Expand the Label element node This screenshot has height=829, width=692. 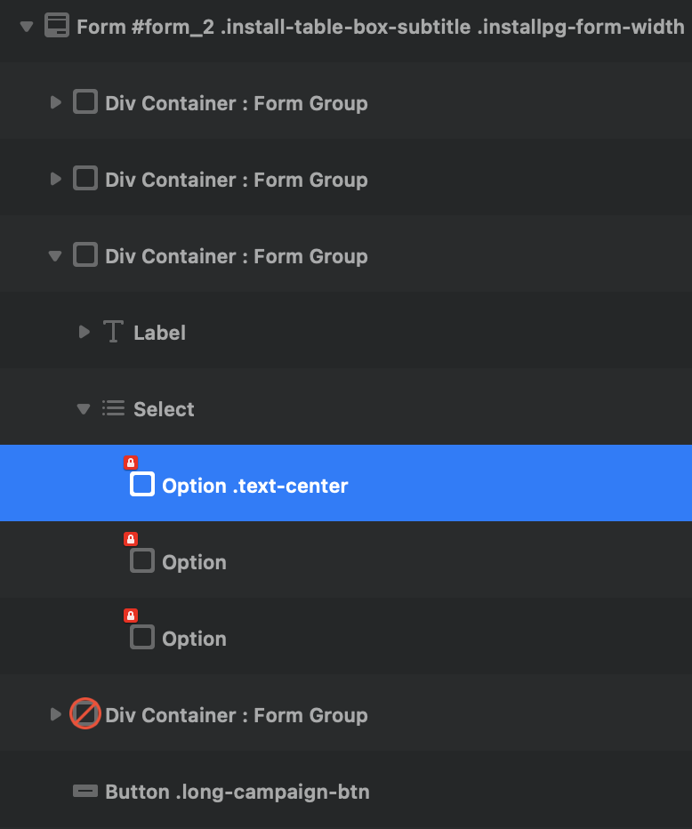coord(84,333)
